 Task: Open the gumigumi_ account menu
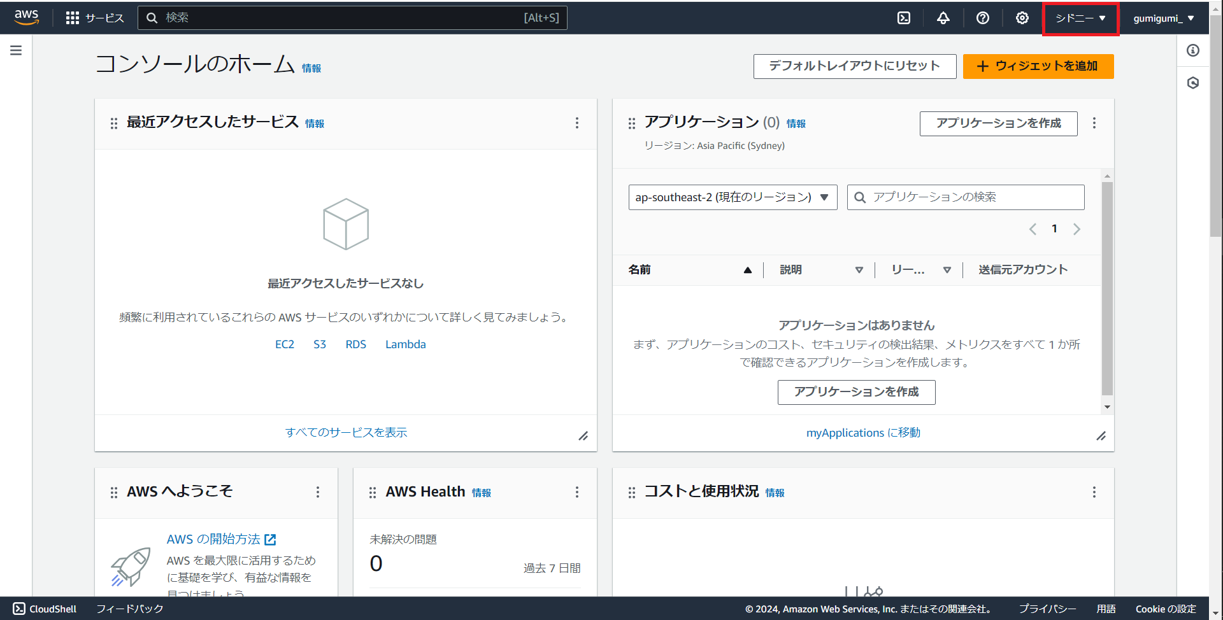(x=1163, y=17)
